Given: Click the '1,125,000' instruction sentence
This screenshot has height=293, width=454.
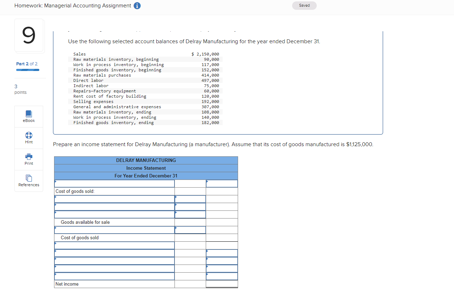Looking at the screenshot, I should (213, 144).
